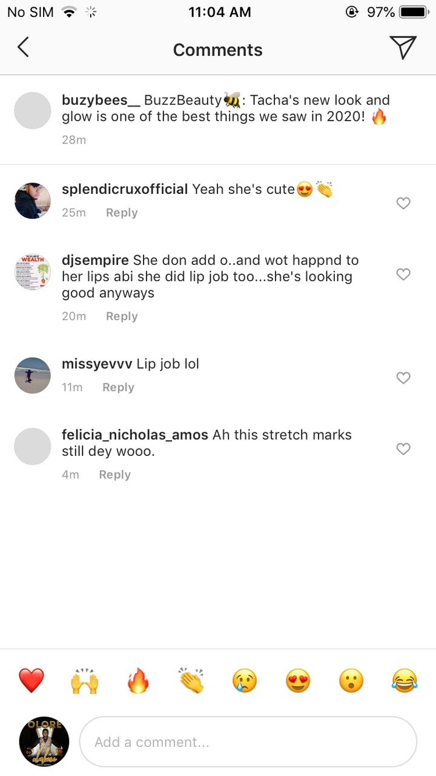The height and width of the screenshot is (776, 436).
Task: Insert the tears of joy emoji
Action: (405, 681)
